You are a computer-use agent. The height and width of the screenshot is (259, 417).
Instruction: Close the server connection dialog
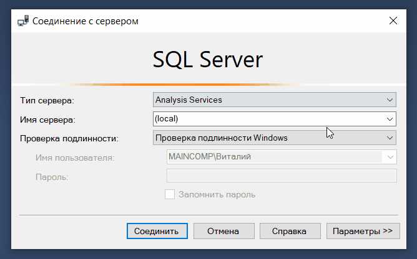pos(393,21)
